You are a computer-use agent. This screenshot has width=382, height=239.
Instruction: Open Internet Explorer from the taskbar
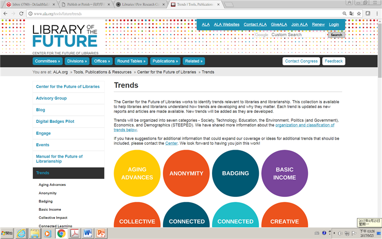pyautogui.click(x=21, y=233)
